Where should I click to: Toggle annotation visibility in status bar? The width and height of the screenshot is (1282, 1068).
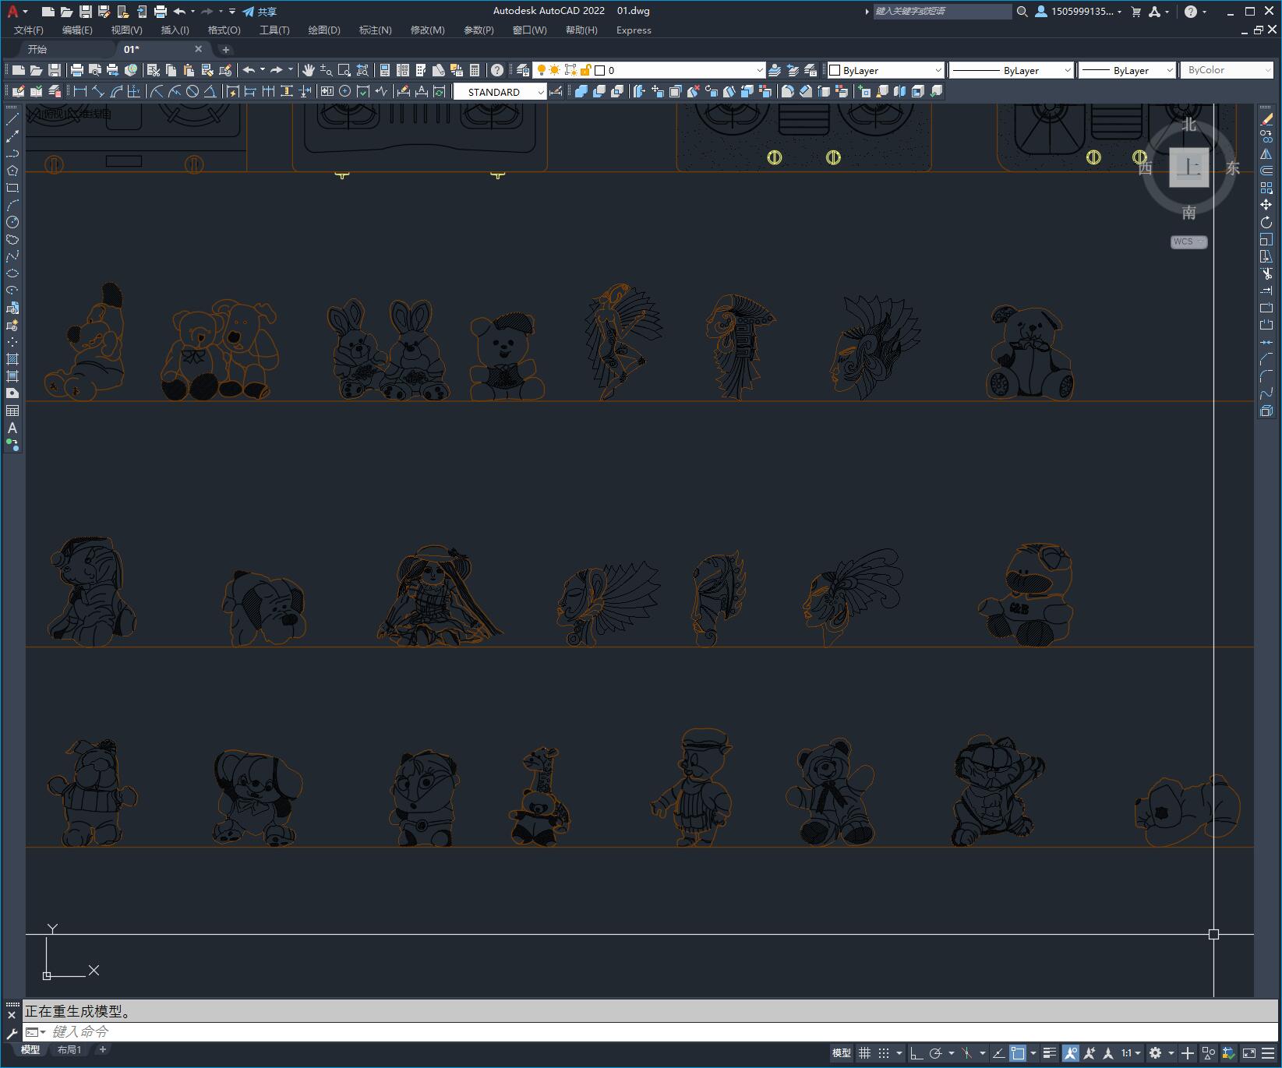1070,1053
